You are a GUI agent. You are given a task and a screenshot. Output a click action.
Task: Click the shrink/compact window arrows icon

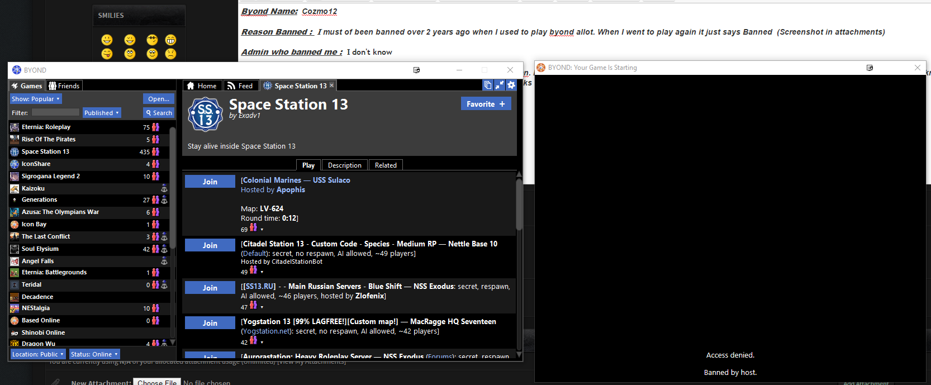500,85
